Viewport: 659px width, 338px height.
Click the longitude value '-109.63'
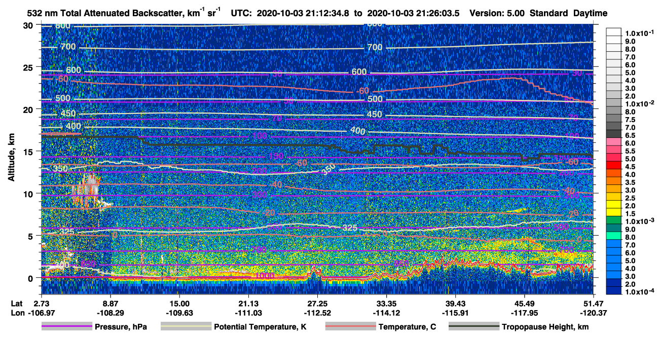[x=179, y=313]
